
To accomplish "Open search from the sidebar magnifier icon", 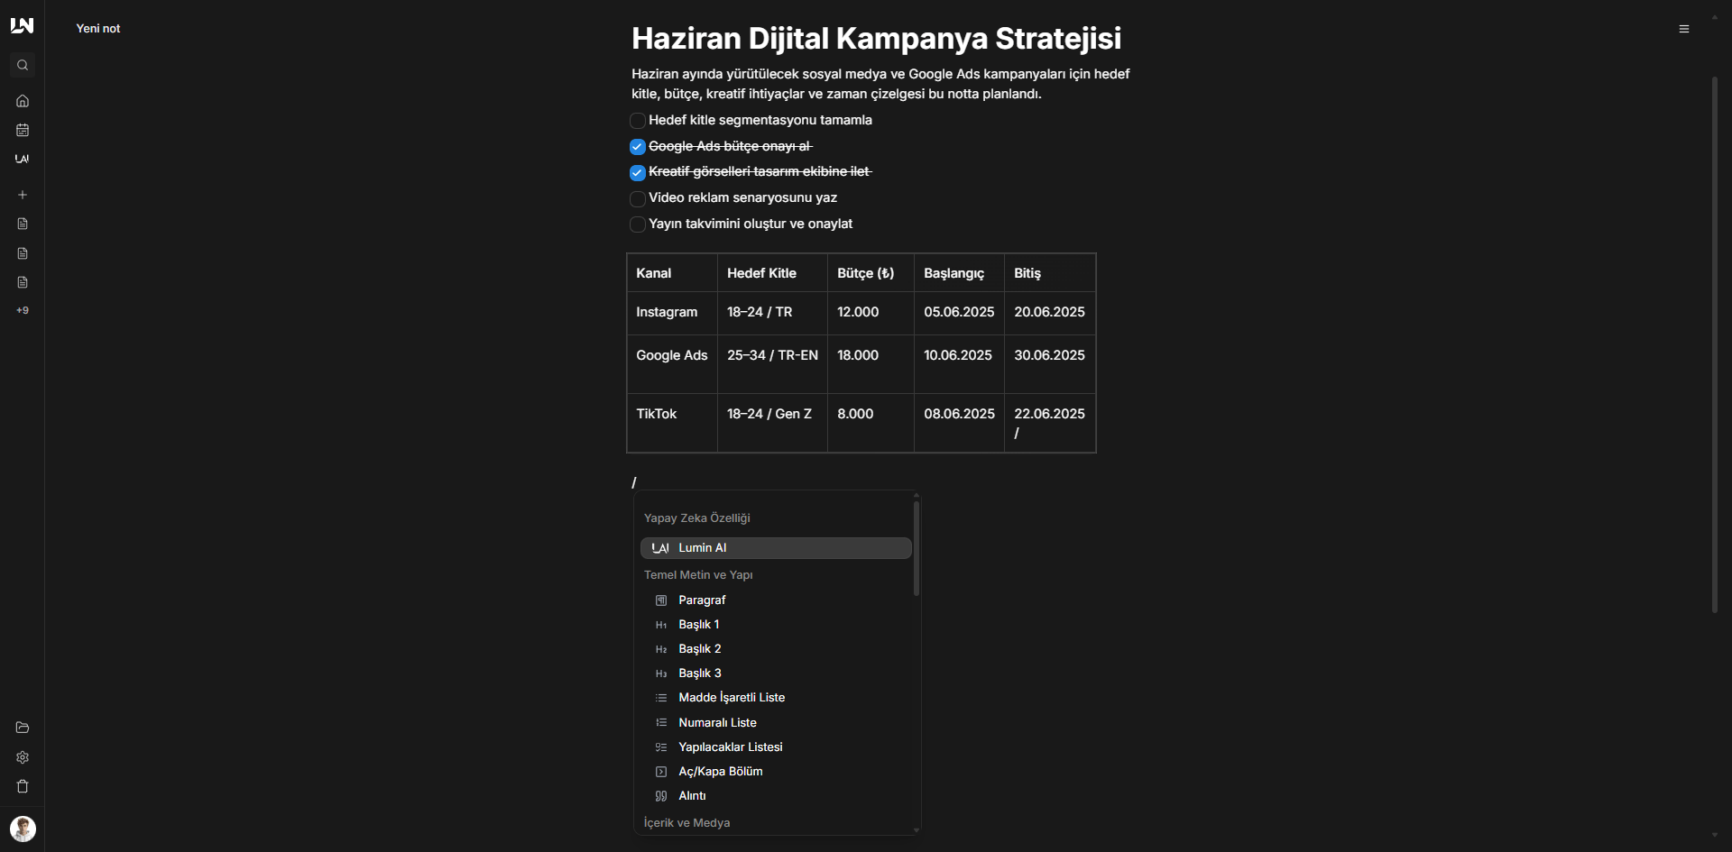I will pyautogui.click(x=23, y=66).
